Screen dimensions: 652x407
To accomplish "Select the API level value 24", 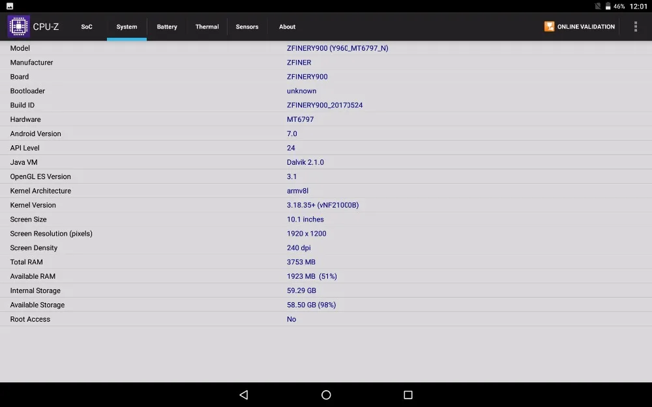I will point(291,148).
